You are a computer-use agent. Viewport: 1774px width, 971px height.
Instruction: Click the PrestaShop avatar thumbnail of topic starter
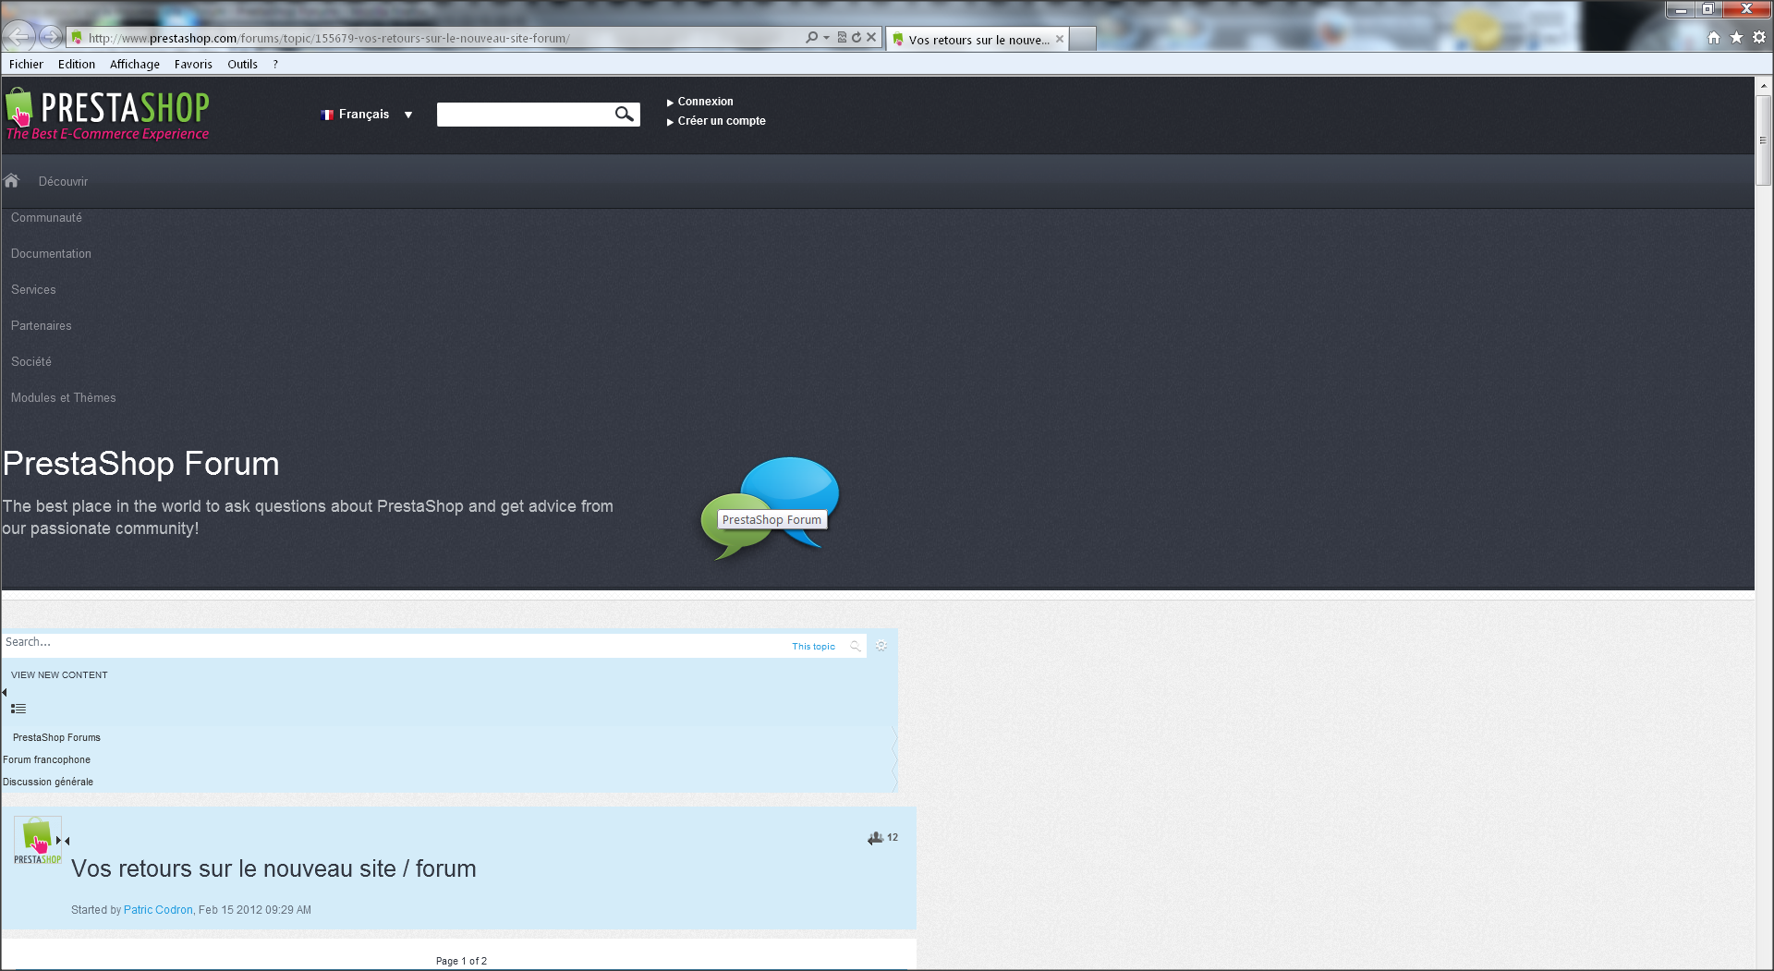(37, 840)
